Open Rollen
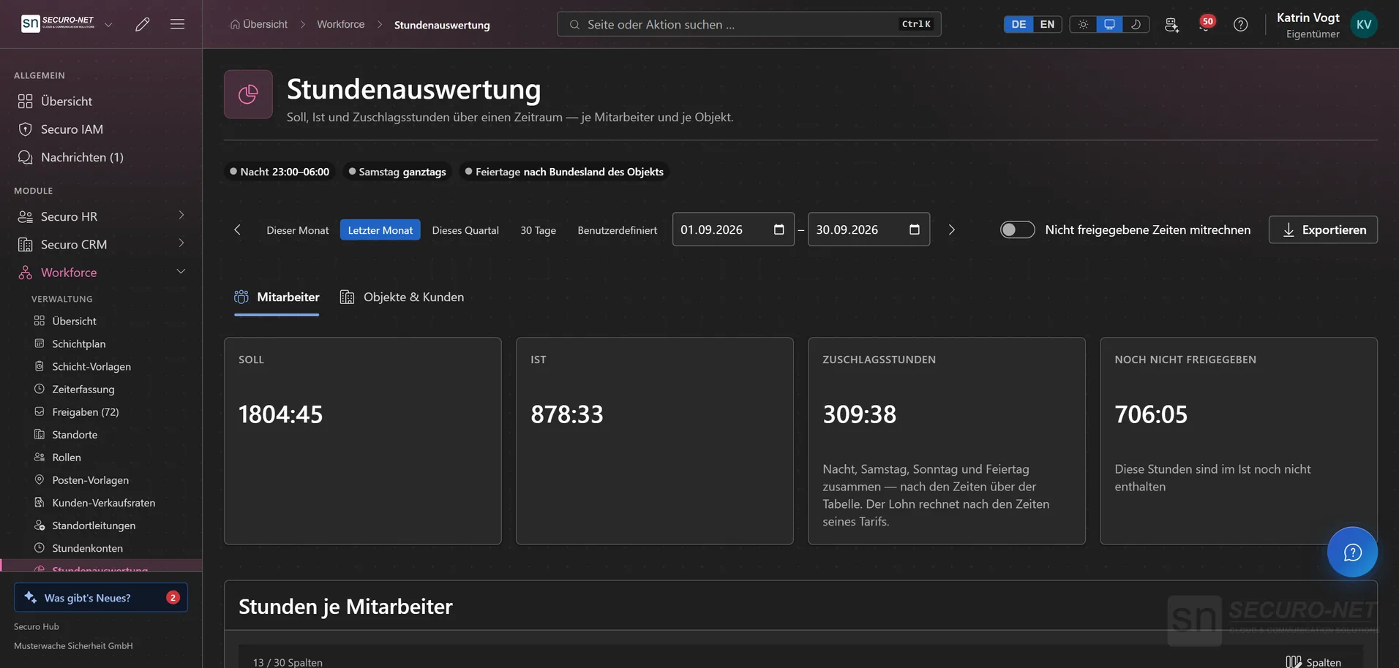 (x=108, y=457)
